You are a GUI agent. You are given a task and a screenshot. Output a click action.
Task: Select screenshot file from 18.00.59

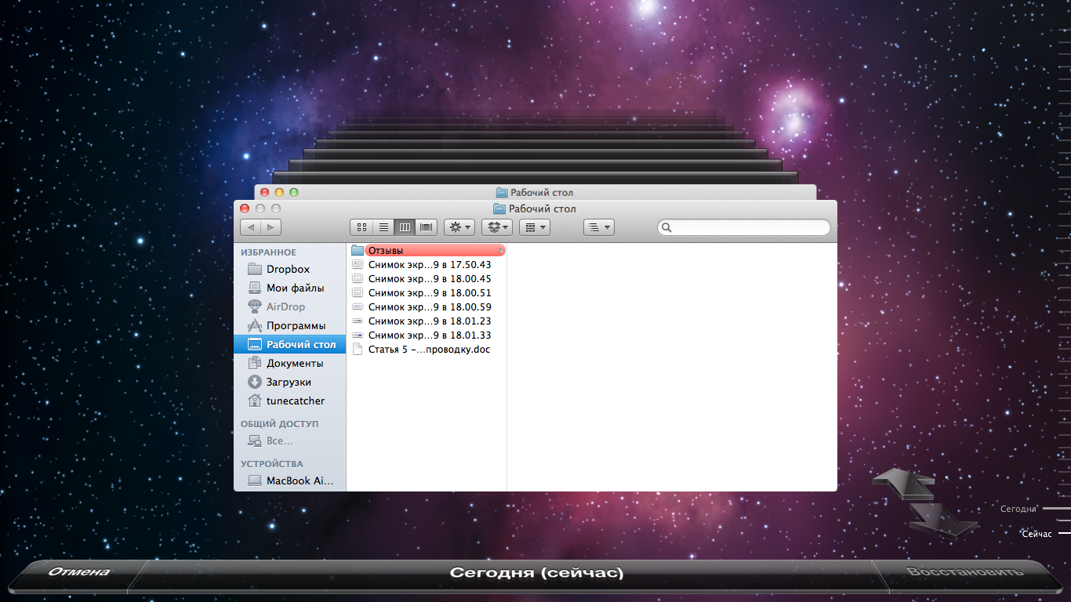(427, 307)
